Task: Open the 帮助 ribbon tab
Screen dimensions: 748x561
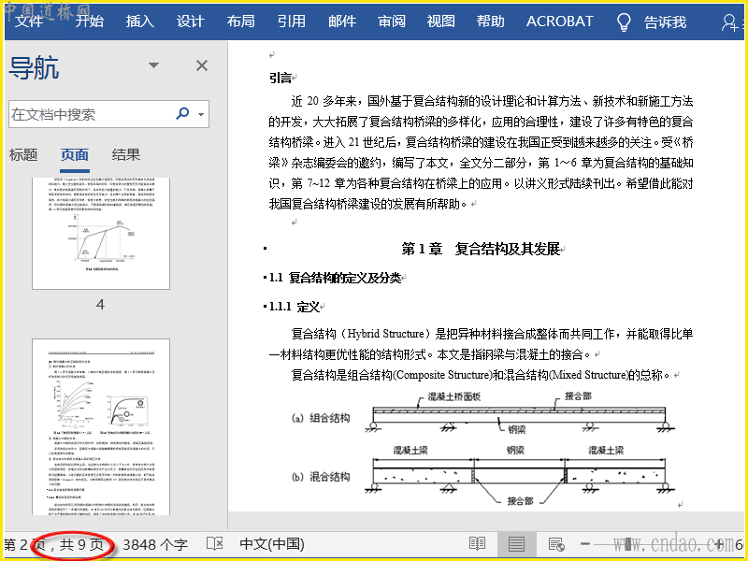Action: (x=490, y=22)
